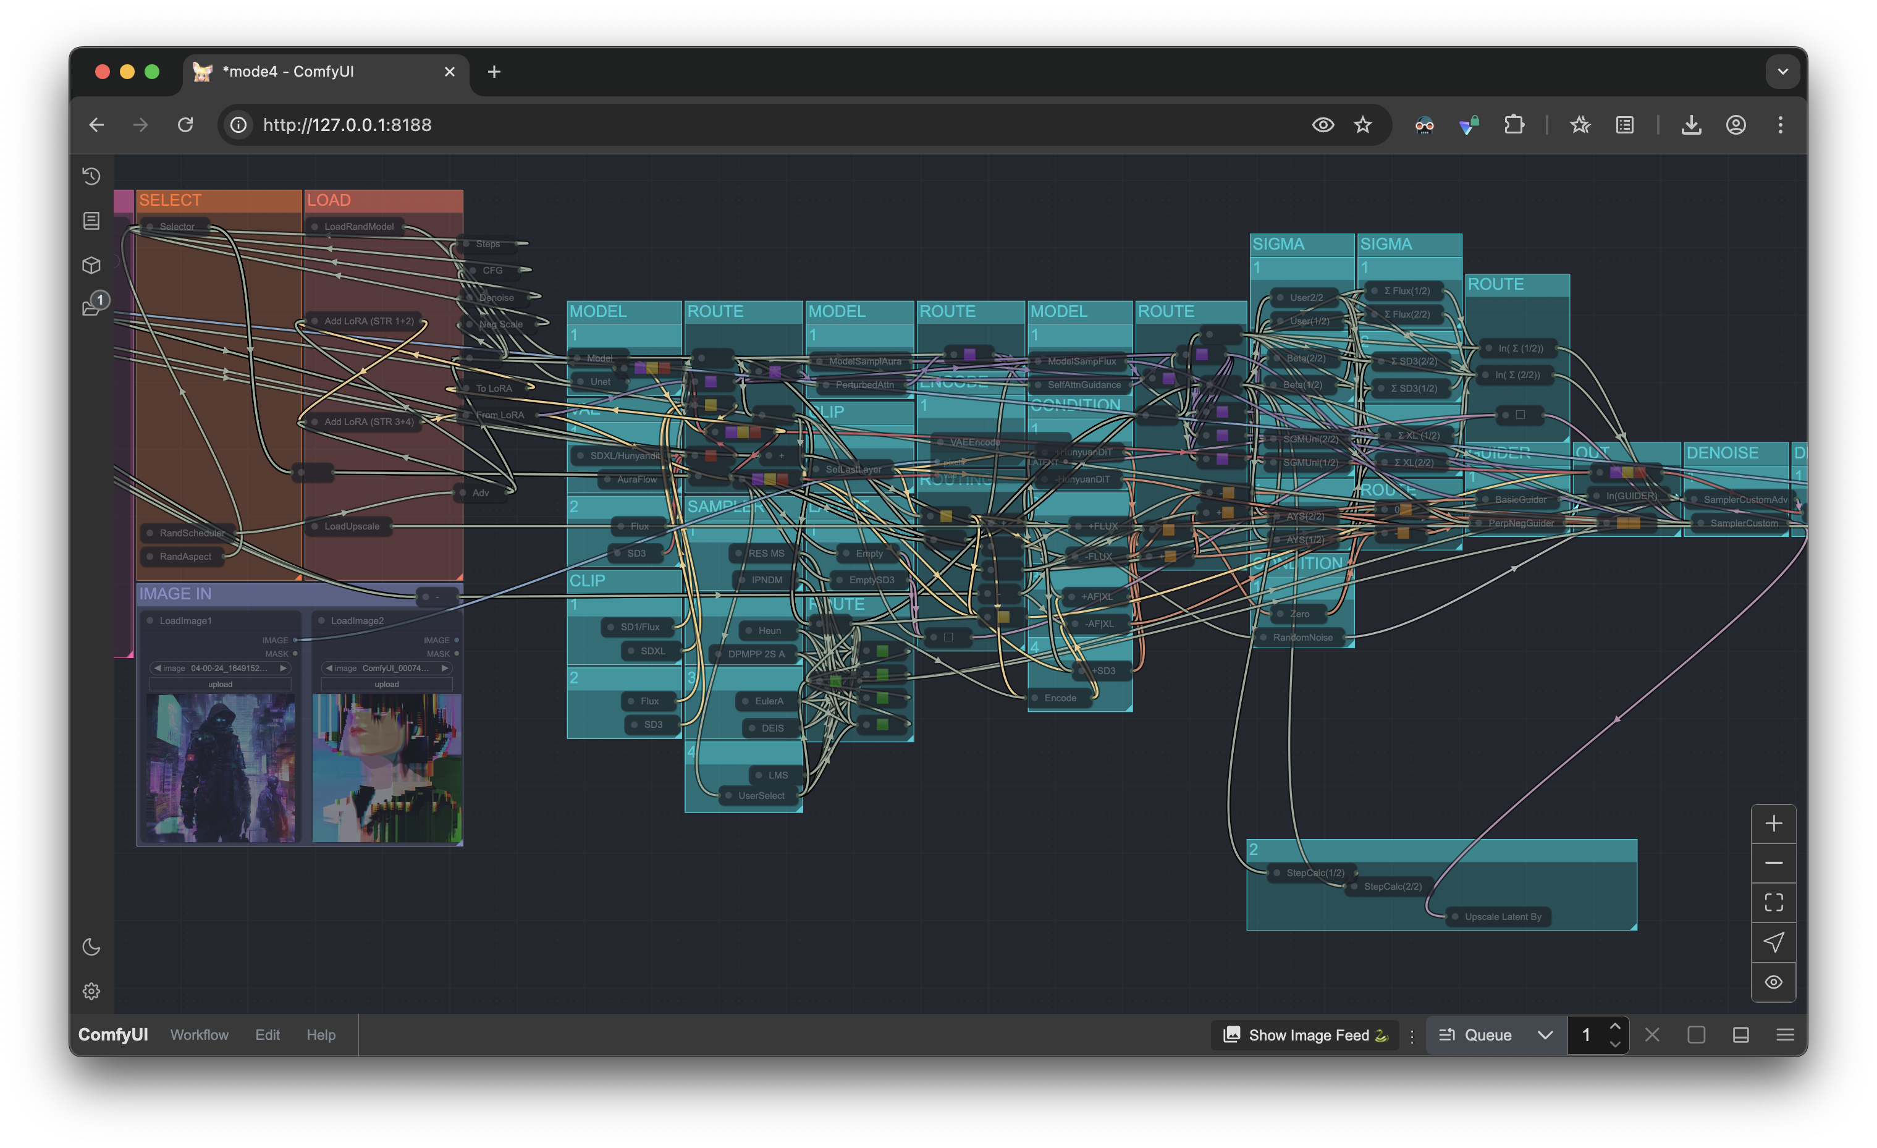Toggle select mode arrow icon

1773,942
